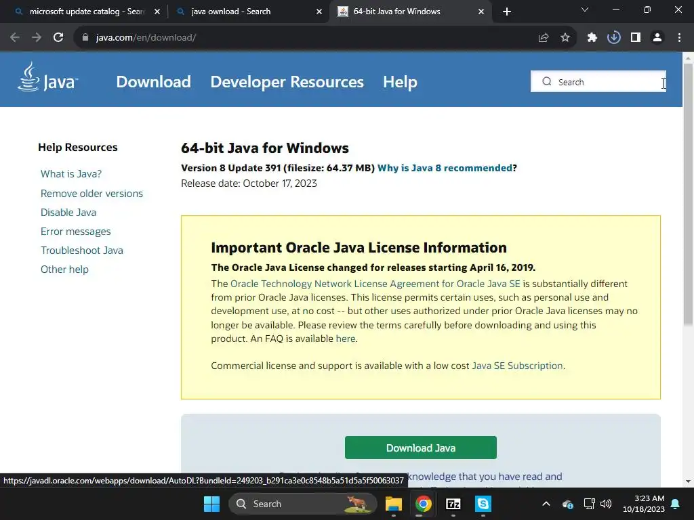Open the tab search dropdown arrow
Viewport: 694px width, 520px height.
coord(585,9)
